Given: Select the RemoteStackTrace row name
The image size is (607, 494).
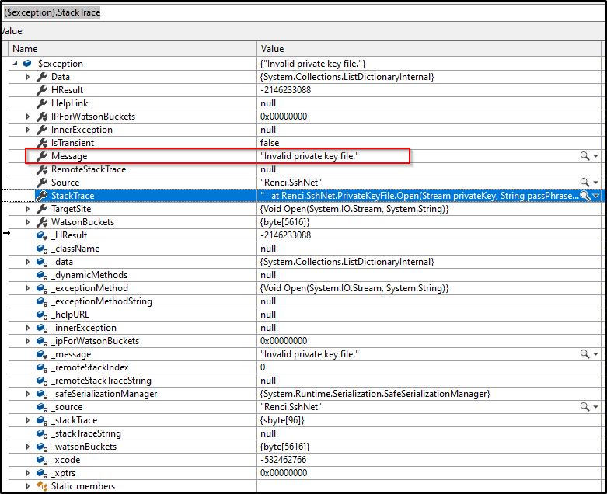Looking at the screenshot, I should pyautogui.click(x=89, y=169).
